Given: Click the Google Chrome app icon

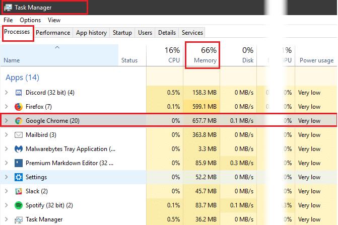Looking at the screenshot, I should point(19,121).
